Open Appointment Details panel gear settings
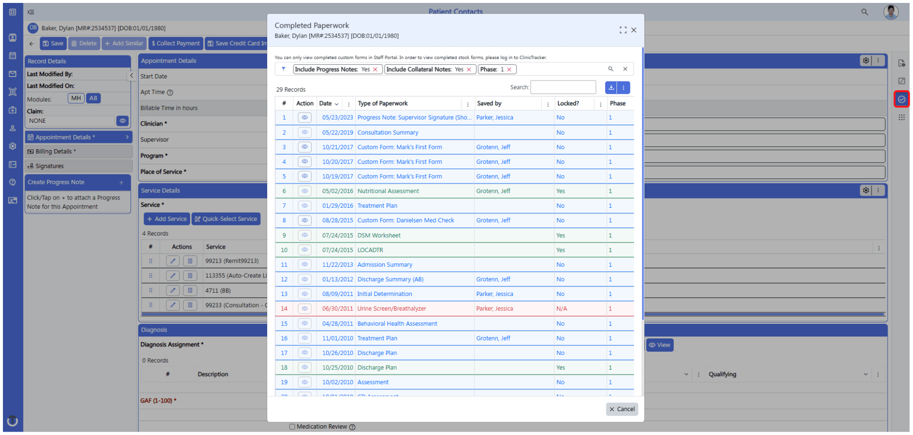Screen dimensions: 913x435 pos(866,60)
